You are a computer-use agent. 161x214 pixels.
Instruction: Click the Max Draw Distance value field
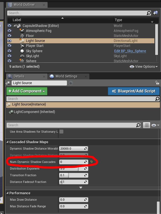74,200
